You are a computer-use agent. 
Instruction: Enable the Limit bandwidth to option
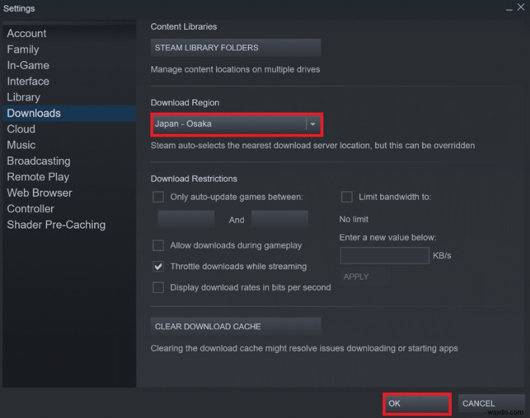pyautogui.click(x=346, y=197)
